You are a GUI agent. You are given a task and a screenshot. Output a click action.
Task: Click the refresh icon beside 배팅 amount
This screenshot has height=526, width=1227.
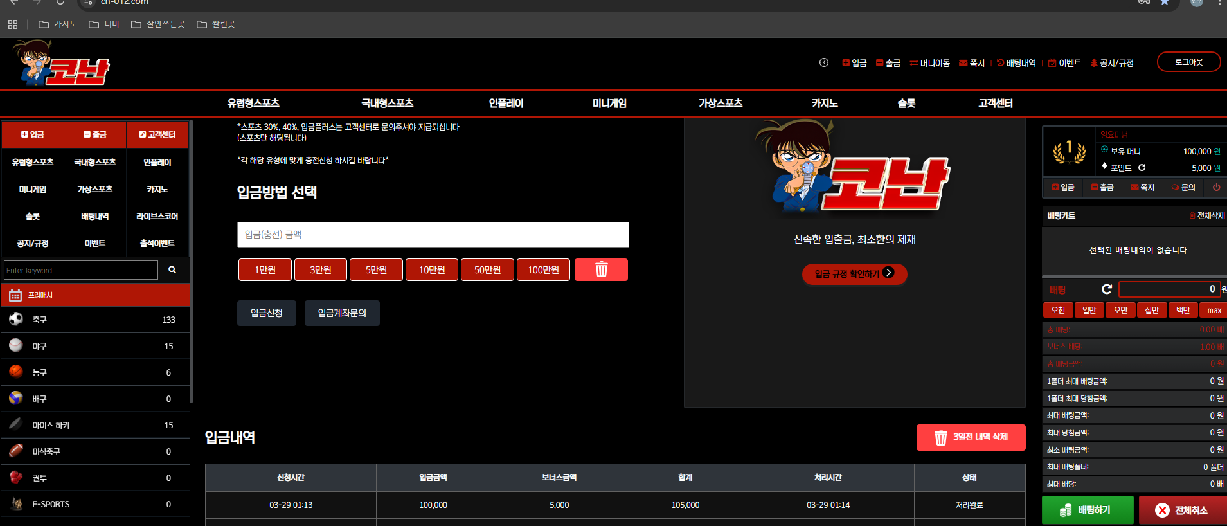click(x=1107, y=289)
